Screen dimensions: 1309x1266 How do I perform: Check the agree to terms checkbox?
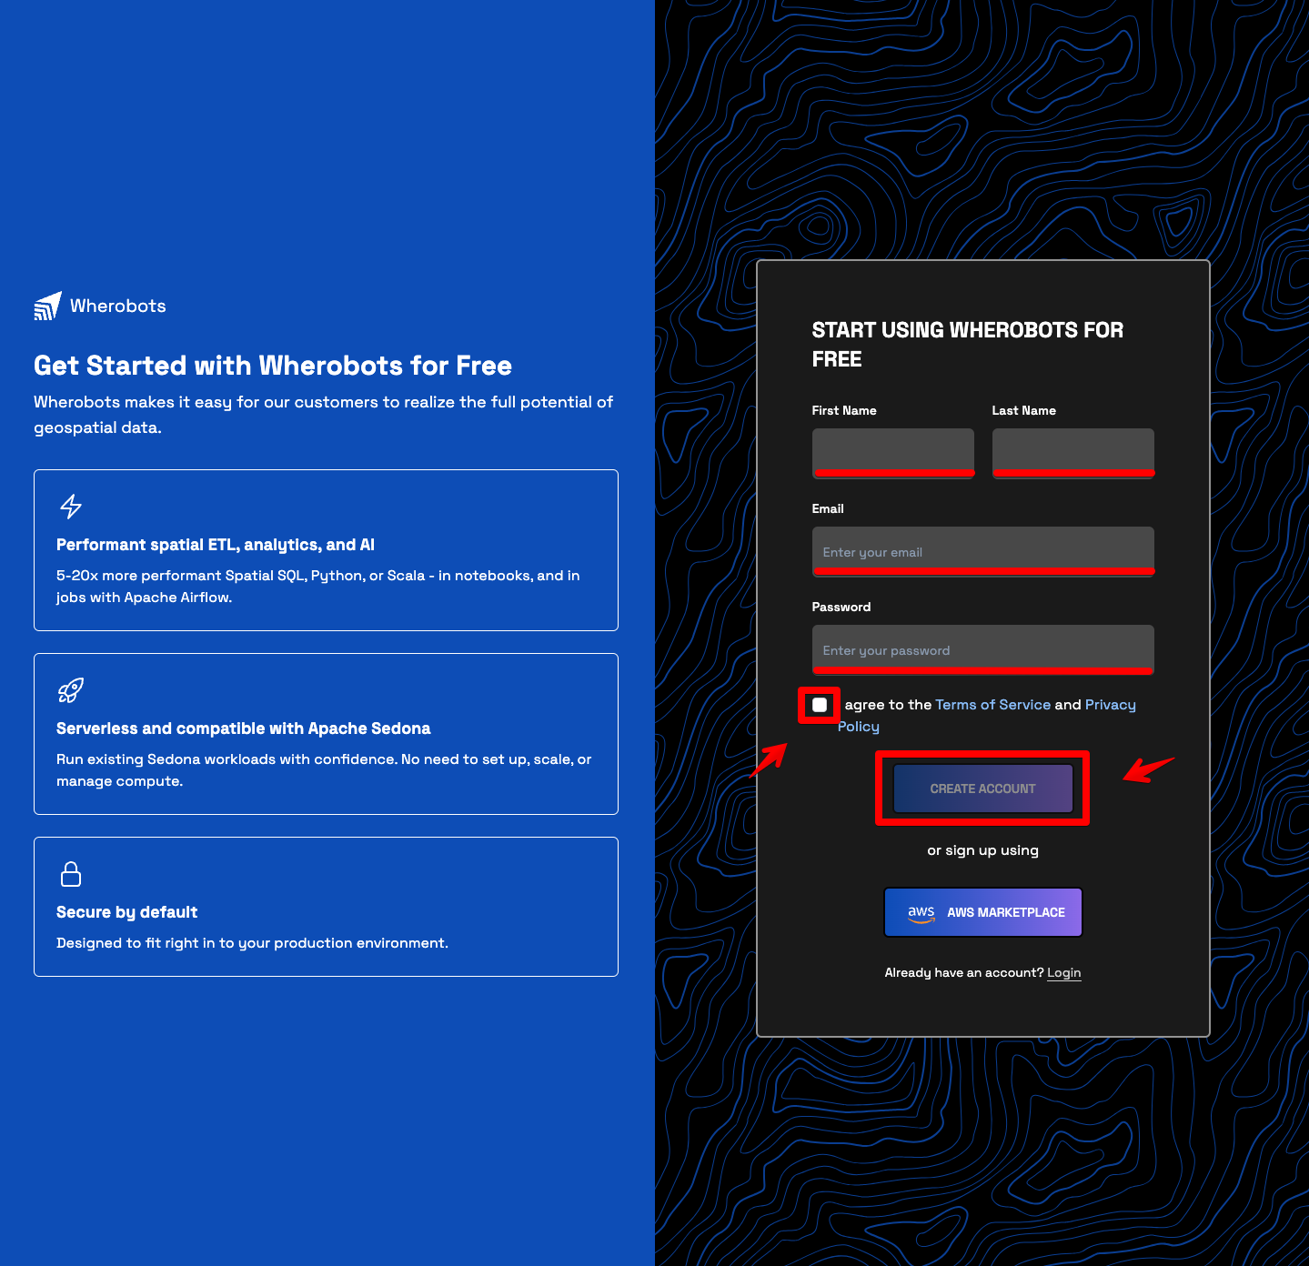click(820, 705)
